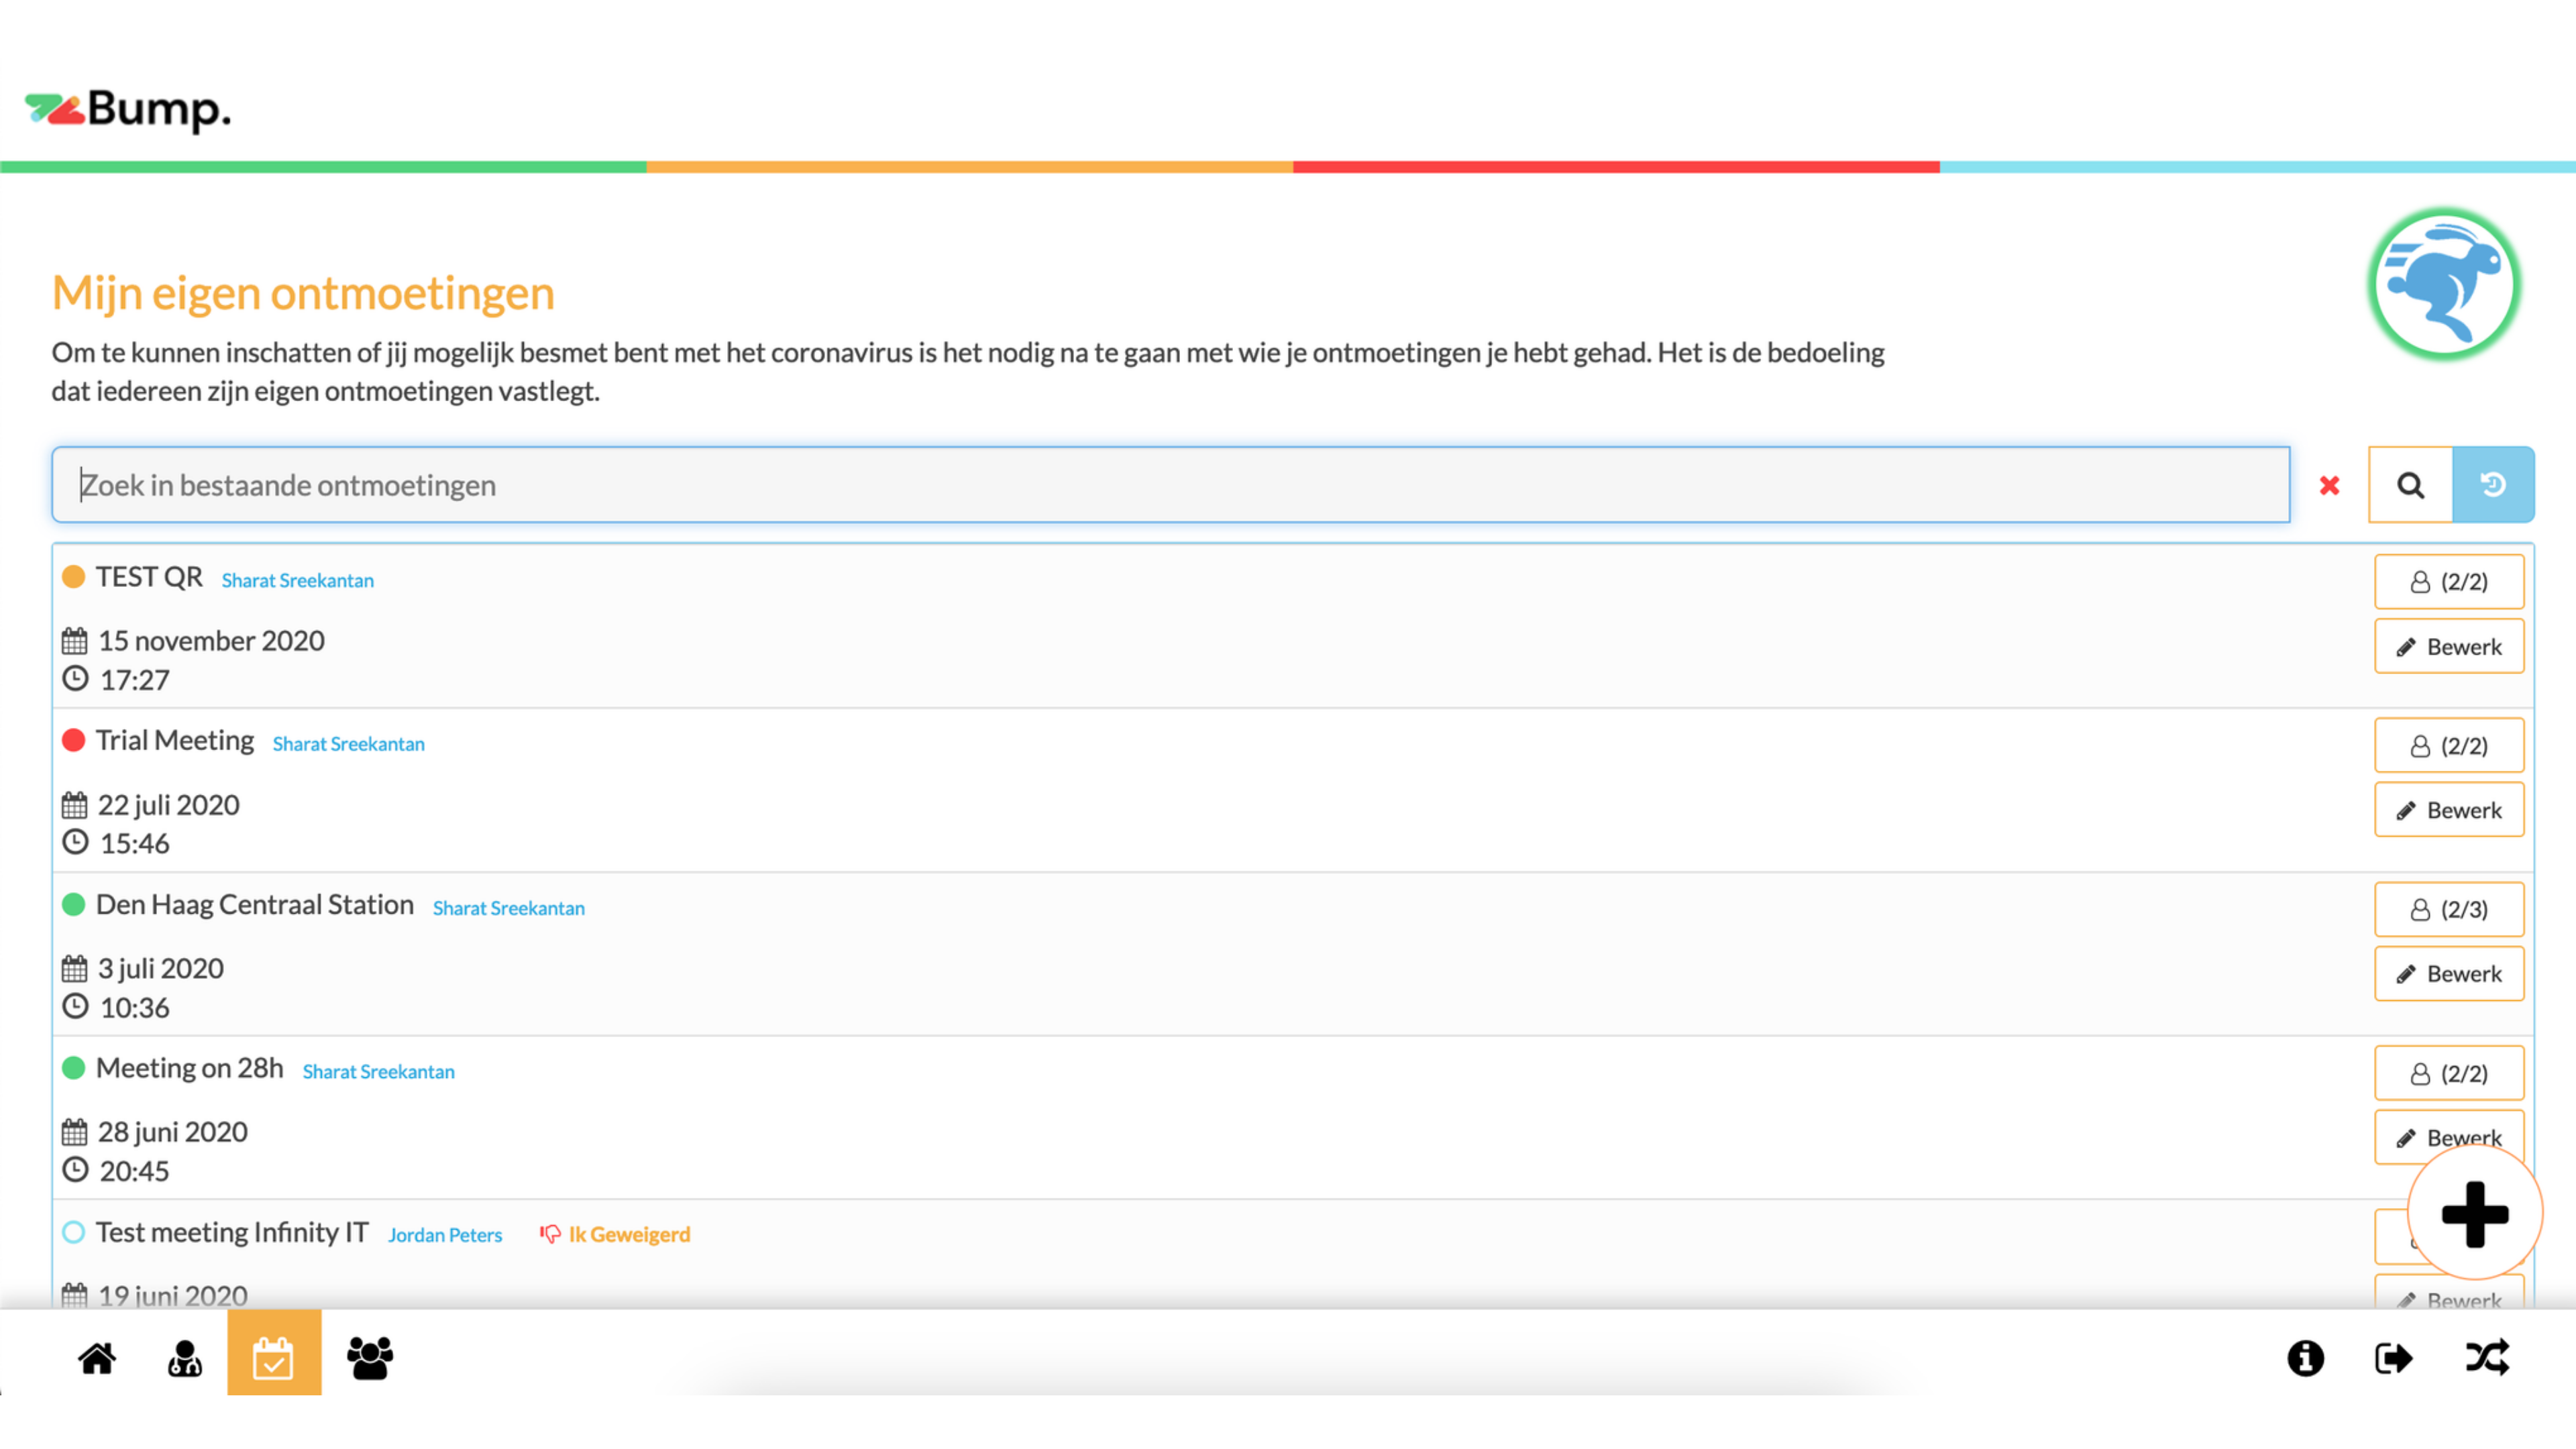Focus the 'Zoek in bestaande ontmoetingen' field
Screen dimensions: 2576x1449
click(x=1170, y=485)
